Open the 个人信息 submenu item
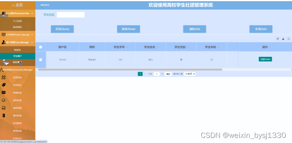292x143 pixels. (17, 21)
